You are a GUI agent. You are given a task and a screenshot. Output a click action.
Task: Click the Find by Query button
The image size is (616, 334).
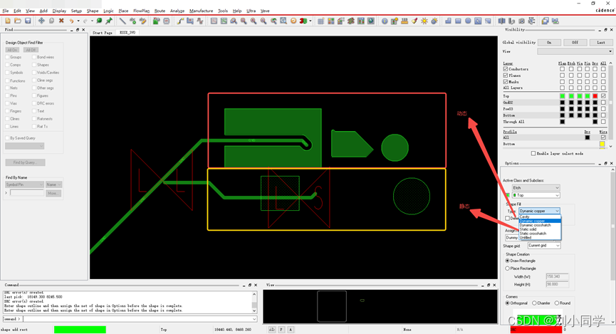[x=25, y=162]
